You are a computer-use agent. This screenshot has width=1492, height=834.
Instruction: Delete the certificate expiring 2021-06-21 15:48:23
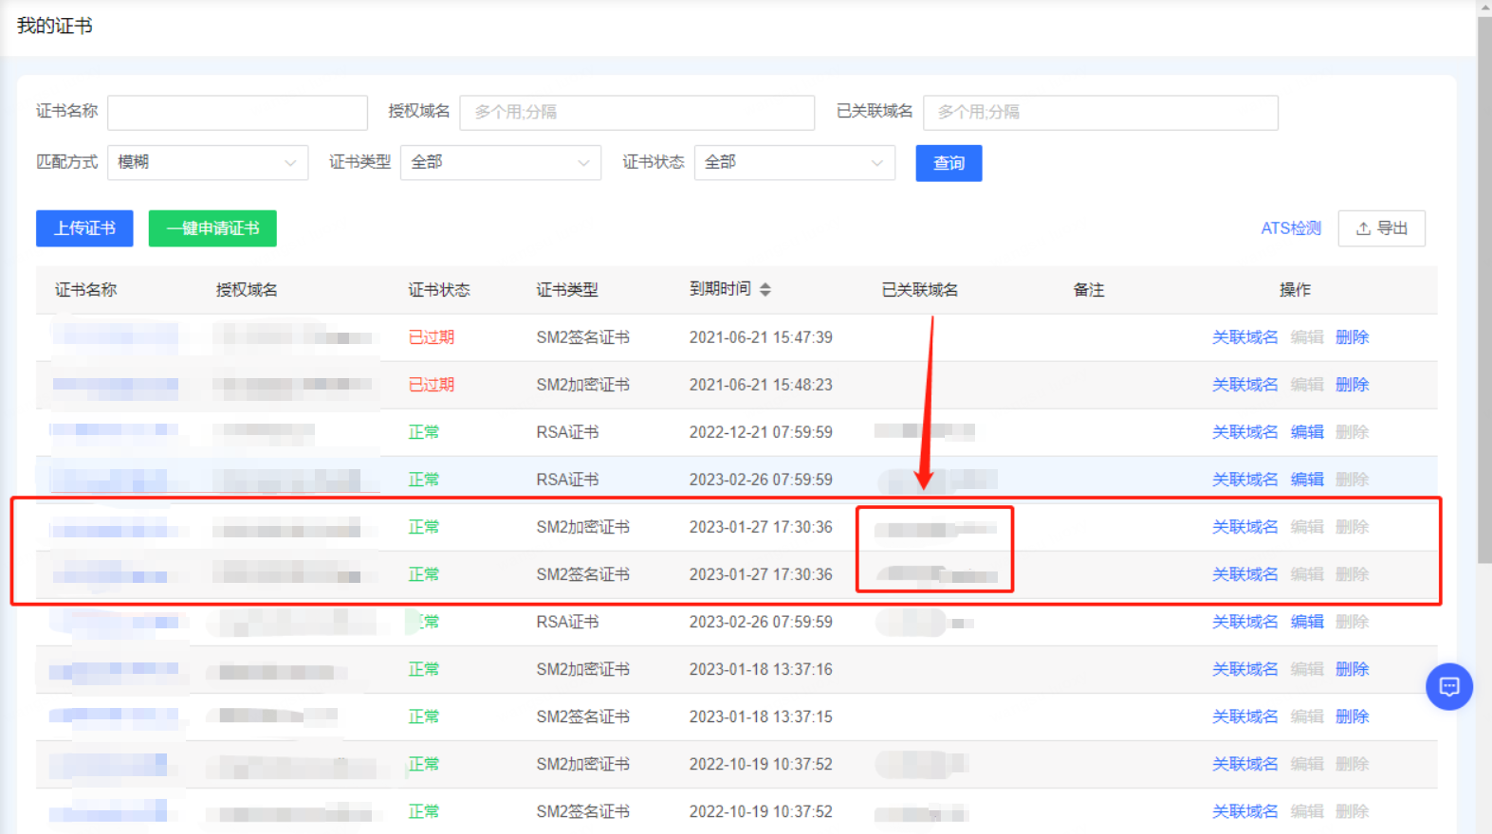click(1352, 385)
